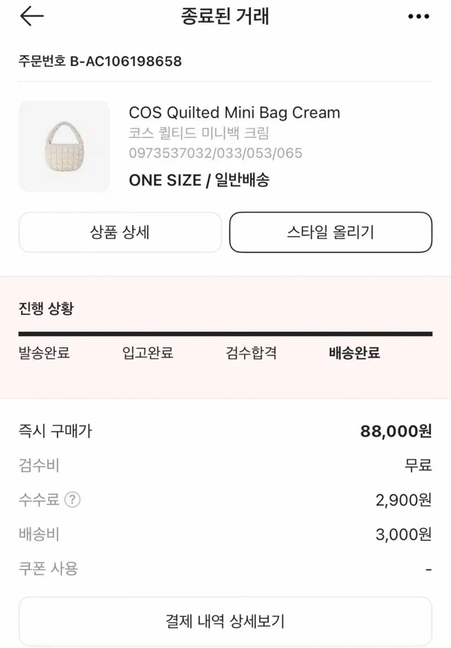The height and width of the screenshot is (648, 451).
Task: Tap the 배송완료 progress step
Action: [354, 353]
